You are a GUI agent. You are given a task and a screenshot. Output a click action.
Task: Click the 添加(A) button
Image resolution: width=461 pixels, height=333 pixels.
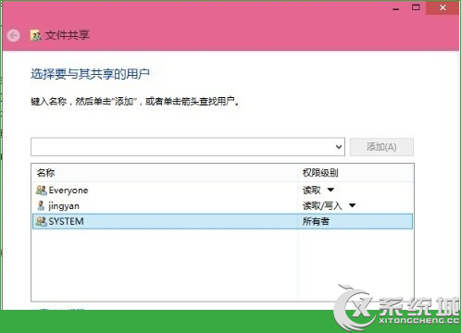[381, 147]
